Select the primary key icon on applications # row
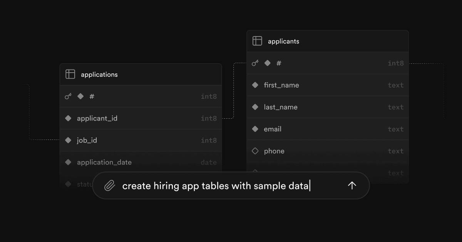 click(68, 96)
